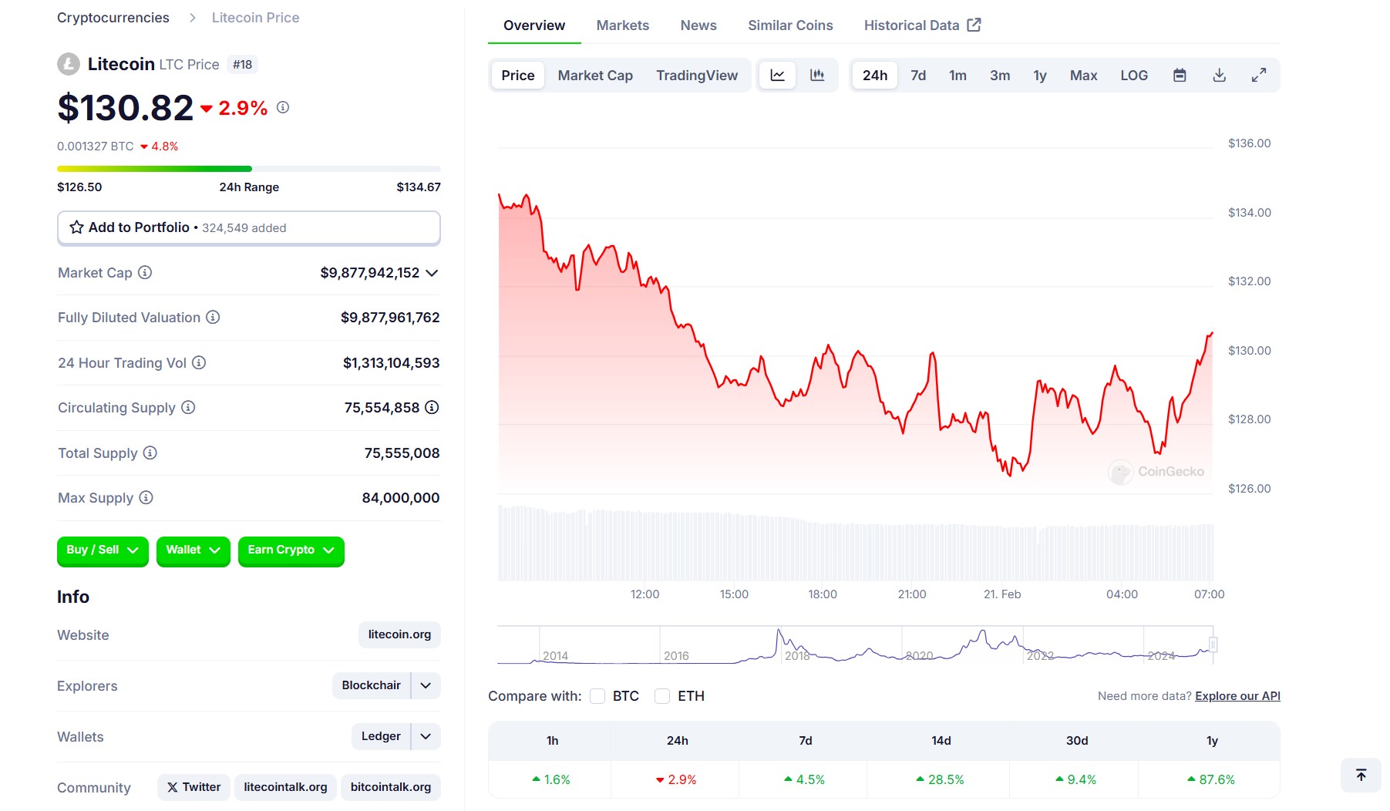The image size is (1390, 811).
Task: Enable BTC comparison checkbox
Action: point(597,696)
